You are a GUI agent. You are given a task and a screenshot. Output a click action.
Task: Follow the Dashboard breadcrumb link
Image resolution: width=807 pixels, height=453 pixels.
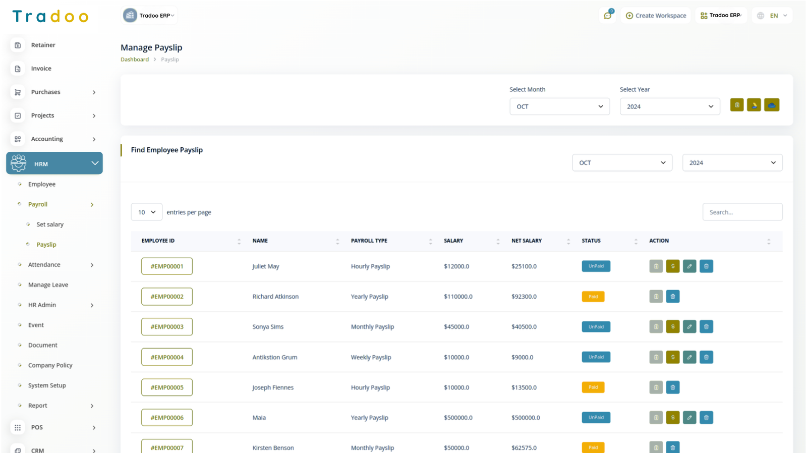(x=135, y=60)
